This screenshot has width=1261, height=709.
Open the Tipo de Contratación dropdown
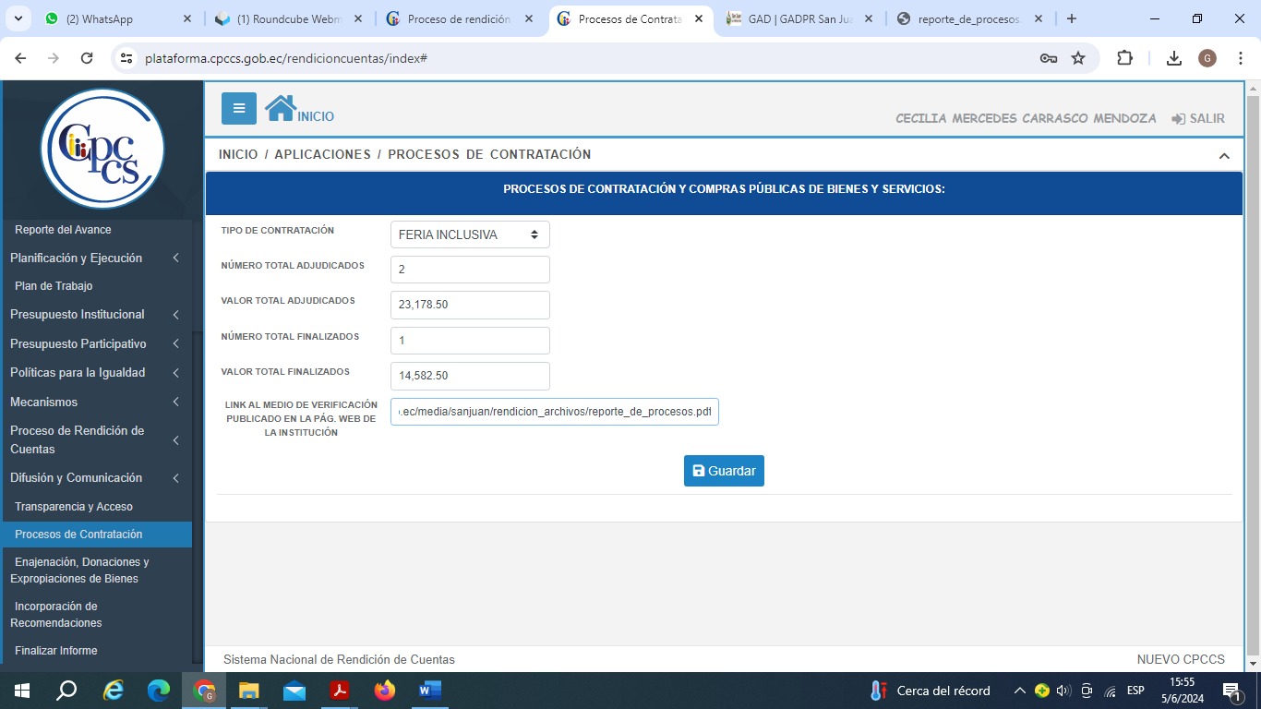tap(470, 234)
